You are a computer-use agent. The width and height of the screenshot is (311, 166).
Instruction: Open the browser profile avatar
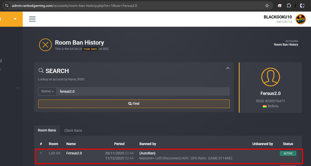[302, 5]
